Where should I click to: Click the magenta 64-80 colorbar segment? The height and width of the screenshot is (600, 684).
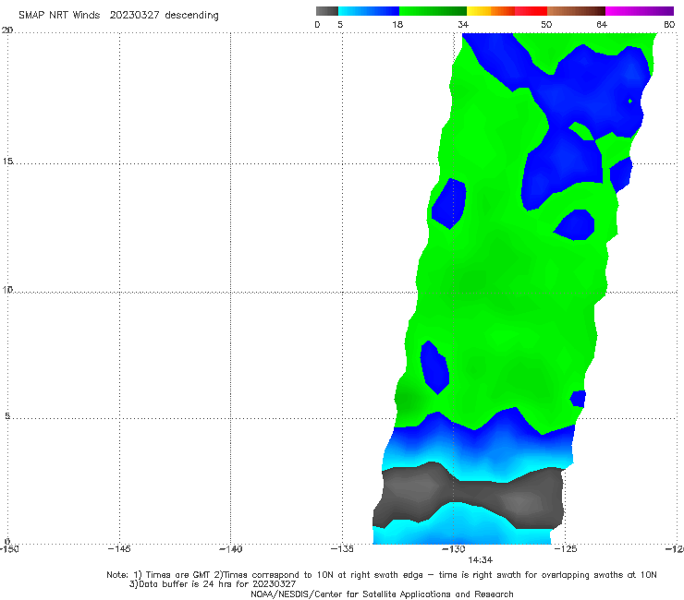point(640,11)
